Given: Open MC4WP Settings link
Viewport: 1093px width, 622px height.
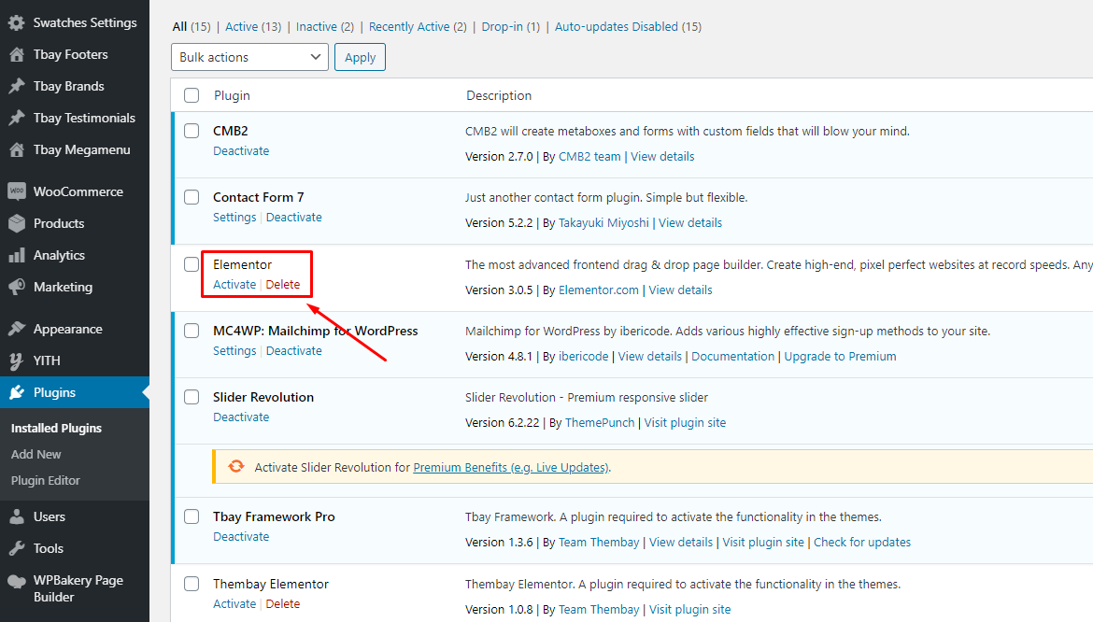Looking at the screenshot, I should 234,351.
